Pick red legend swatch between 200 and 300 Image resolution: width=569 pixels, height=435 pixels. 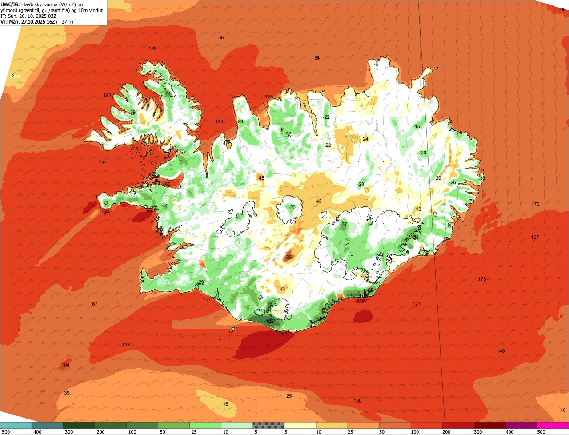pyautogui.click(x=458, y=425)
